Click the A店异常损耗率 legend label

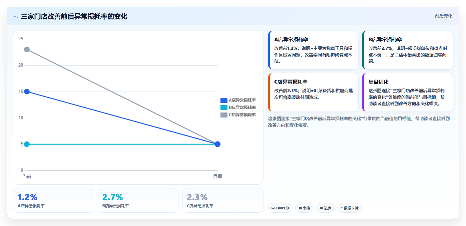point(242,100)
